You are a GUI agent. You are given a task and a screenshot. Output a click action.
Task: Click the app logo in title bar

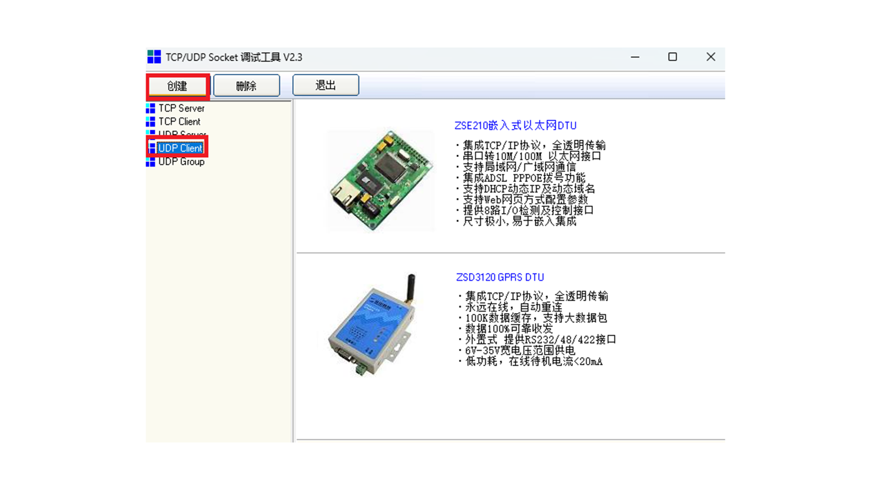tap(154, 57)
